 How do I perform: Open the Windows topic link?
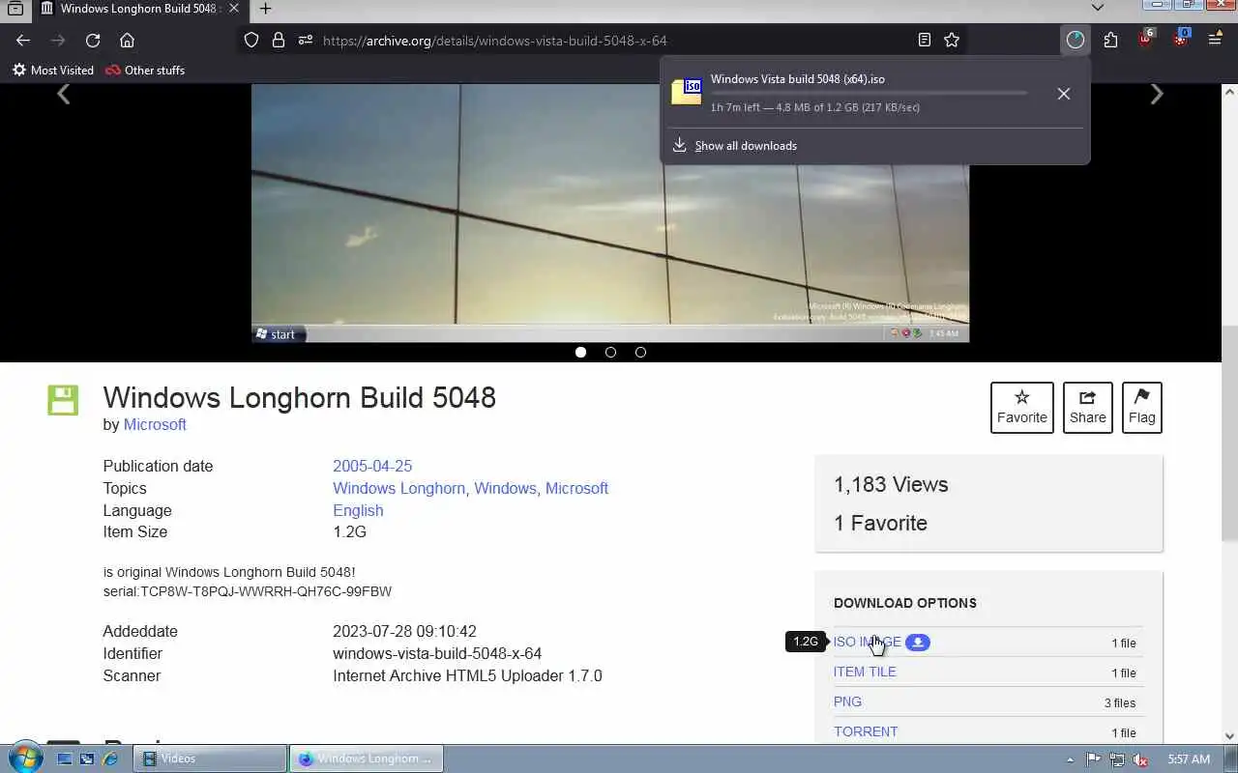point(505,488)
